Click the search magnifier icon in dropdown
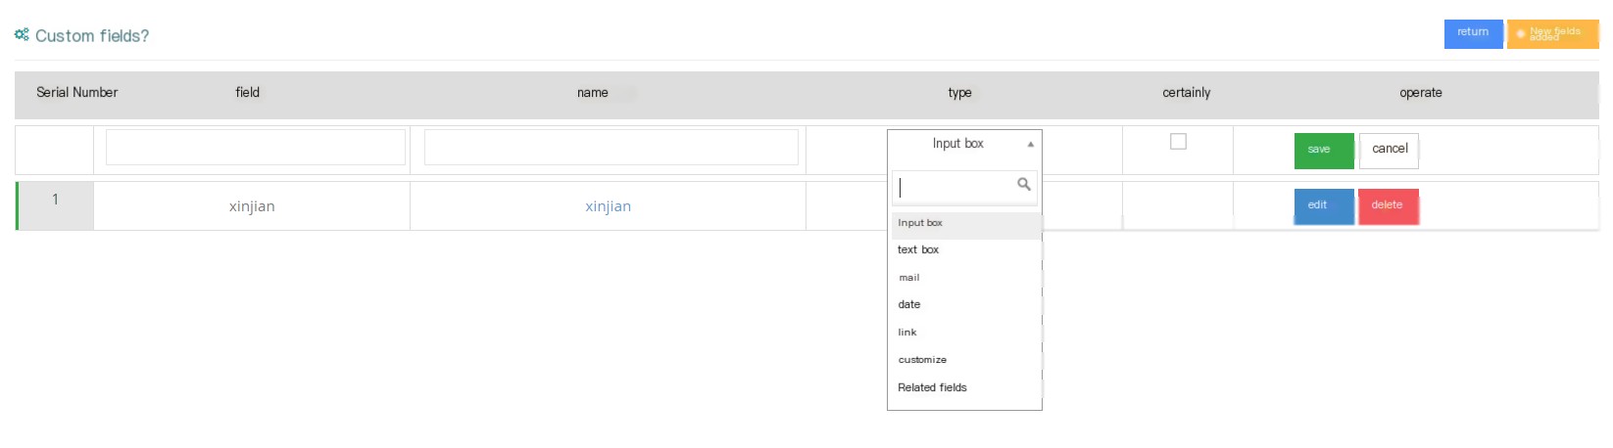 [1024, 184]
